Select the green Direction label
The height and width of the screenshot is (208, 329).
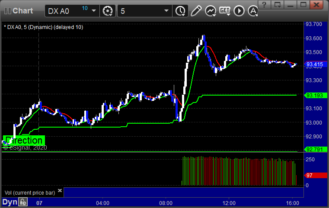pos(24,141)
